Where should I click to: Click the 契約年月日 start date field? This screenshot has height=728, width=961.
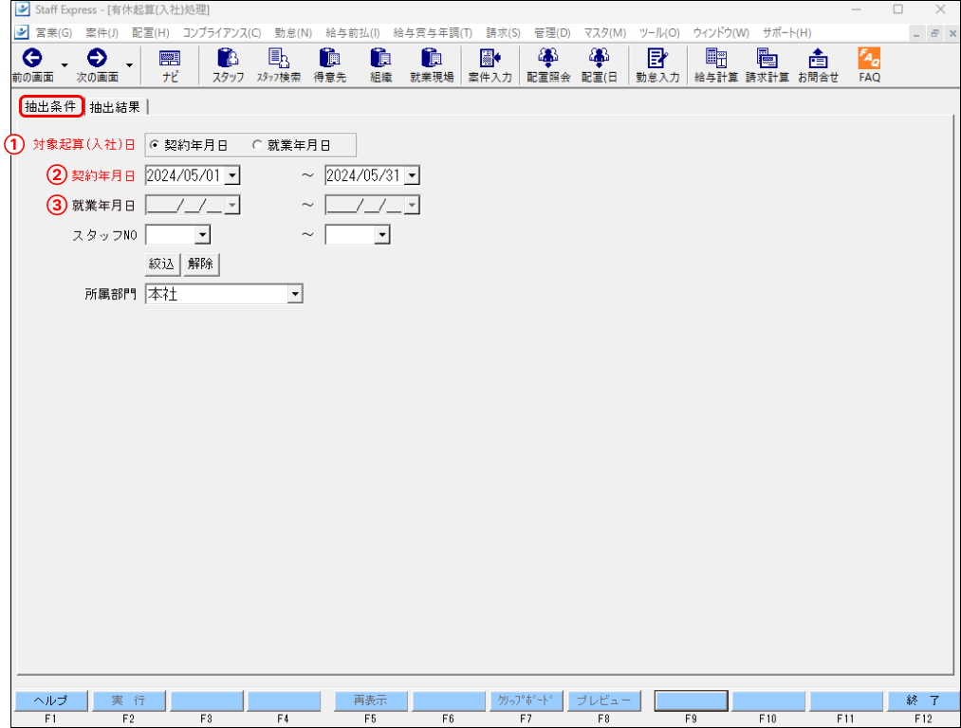186,175
